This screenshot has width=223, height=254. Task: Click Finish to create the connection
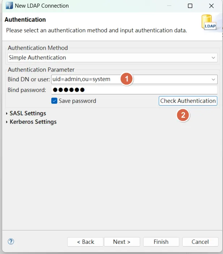coord(161,242)
